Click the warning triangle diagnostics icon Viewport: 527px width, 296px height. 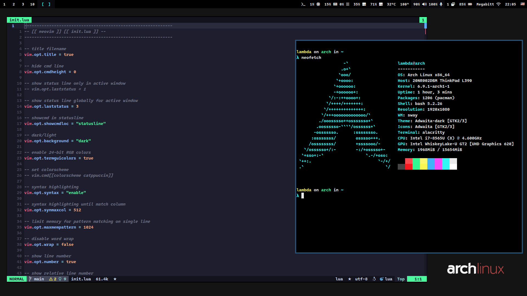tap(51, 279)
